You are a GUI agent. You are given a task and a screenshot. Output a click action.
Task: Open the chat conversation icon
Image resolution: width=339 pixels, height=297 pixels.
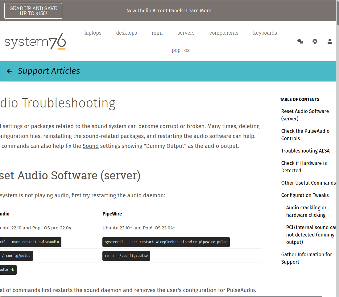click(300, 41)
